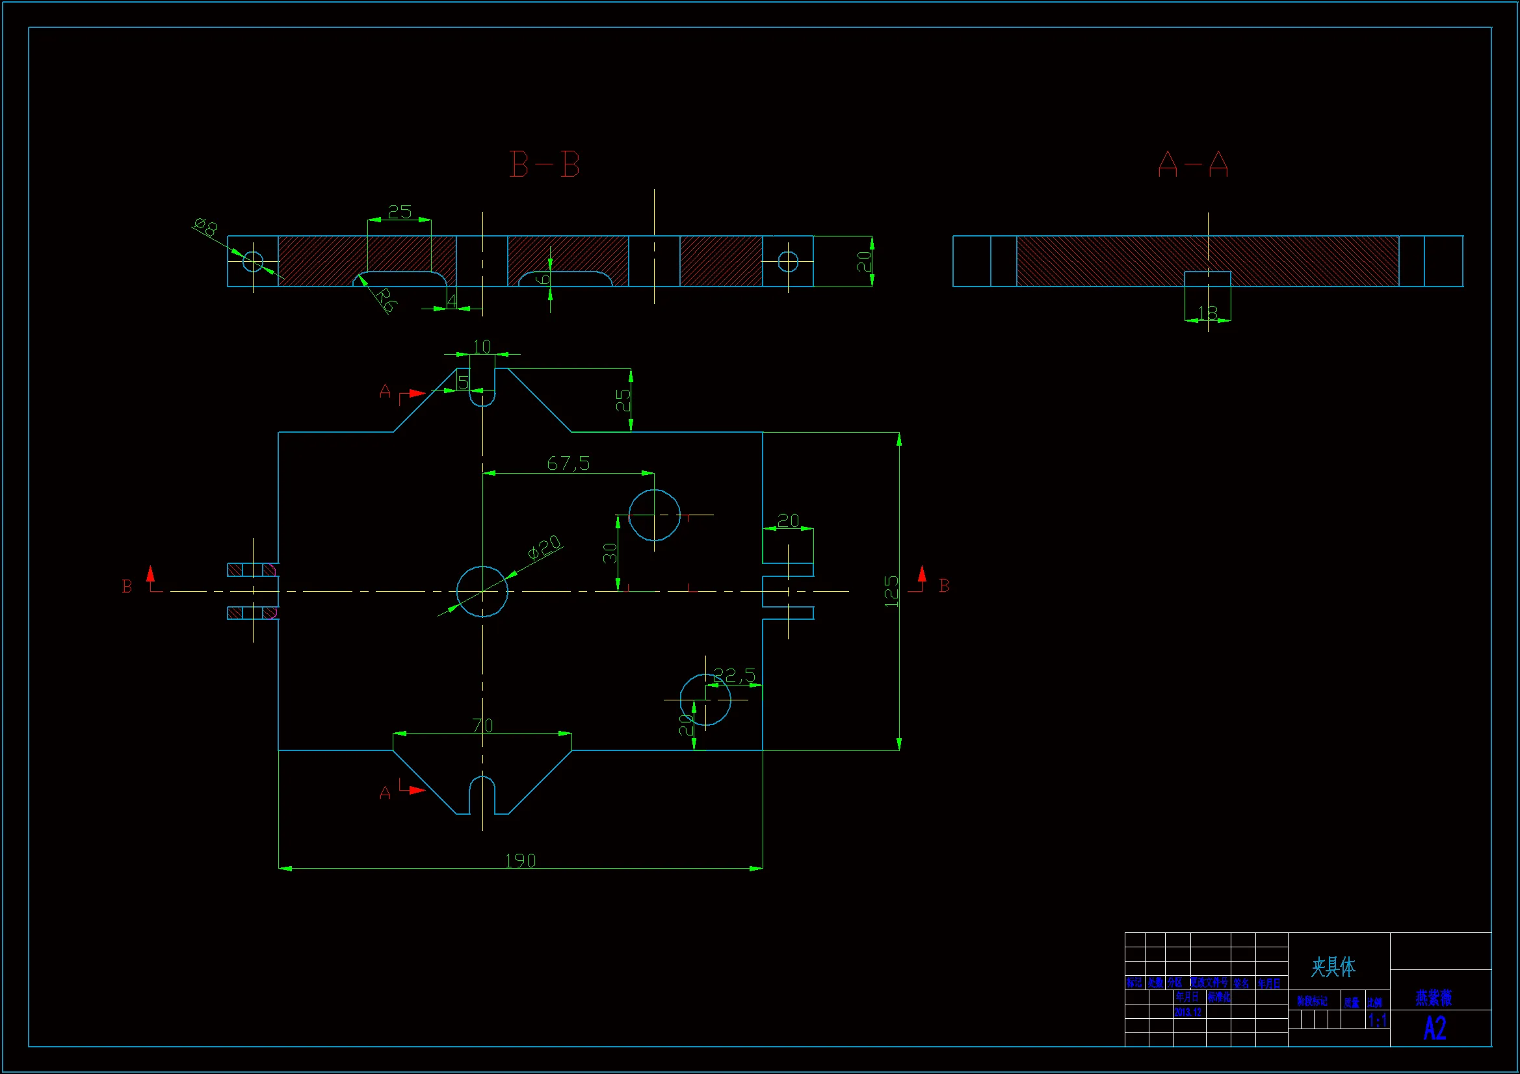Viewport: 1520px width, 1074px height.
Task: Select the 125 height dimension text
Action: (x=891, y=591)
